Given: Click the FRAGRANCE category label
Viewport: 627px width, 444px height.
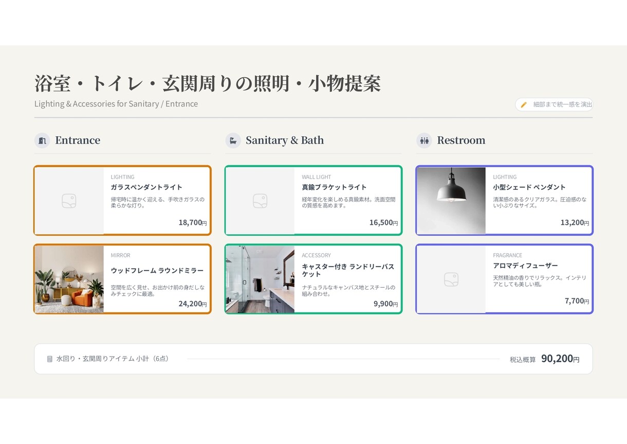Looking at the screenshot, I should coord(507,255).
